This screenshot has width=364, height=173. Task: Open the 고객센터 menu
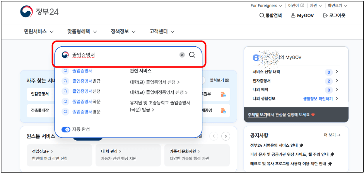[162, 32]
